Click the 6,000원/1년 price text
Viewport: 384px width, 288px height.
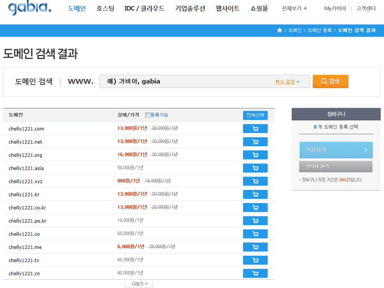pos(131,247)
